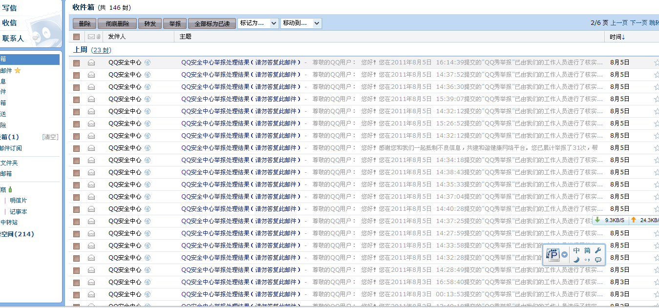This screenshot has width=659, height=308.
Task: Open 邮件订阅 in the sidebar
Action: pos(11,148)
